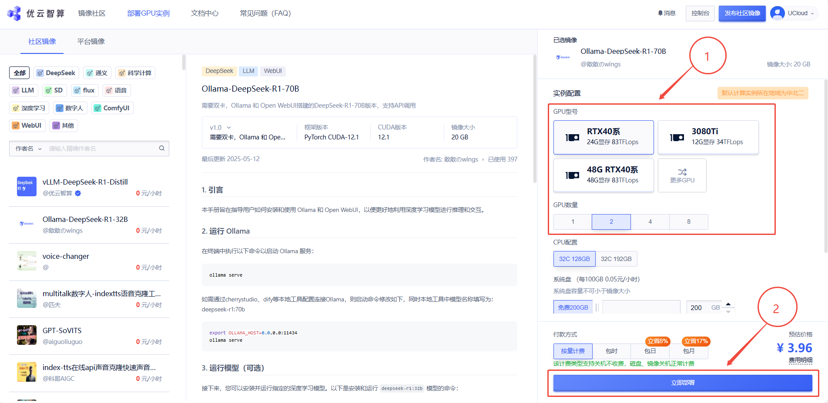Viewport: 828px width, 403px height.
Task: Click the 消息 bell notification icon
Action: [x=660, y=13]
